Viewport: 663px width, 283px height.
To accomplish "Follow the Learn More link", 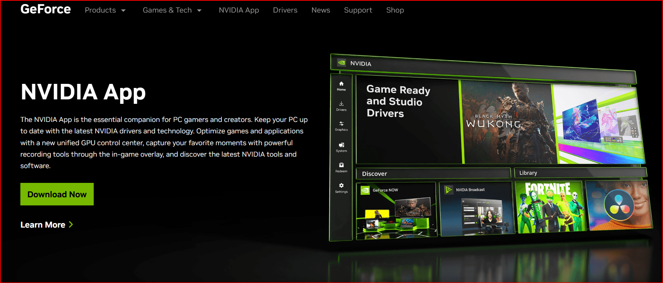I will [47, 225].
